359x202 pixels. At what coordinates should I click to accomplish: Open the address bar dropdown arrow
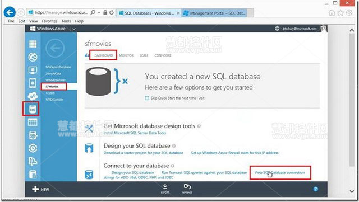click(99, 12)
